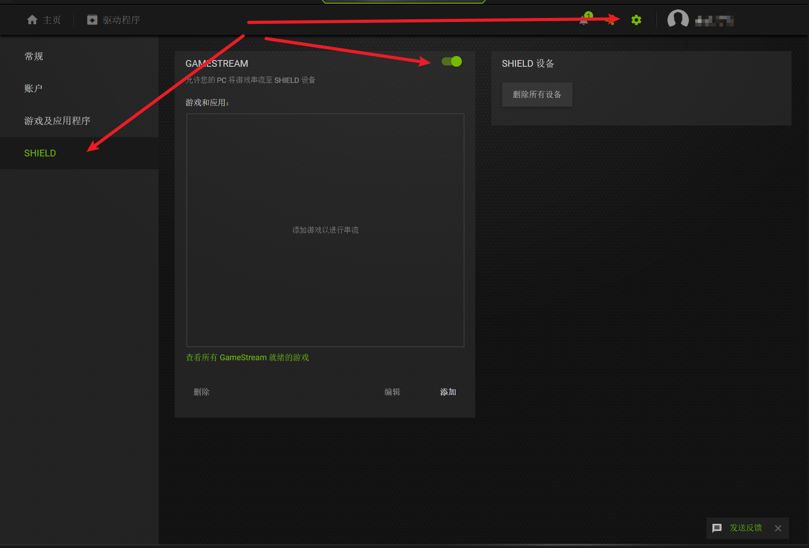Click 添加 to add a game
The height and width of the screenshot is (548, 809).
[x=448, y=392]
